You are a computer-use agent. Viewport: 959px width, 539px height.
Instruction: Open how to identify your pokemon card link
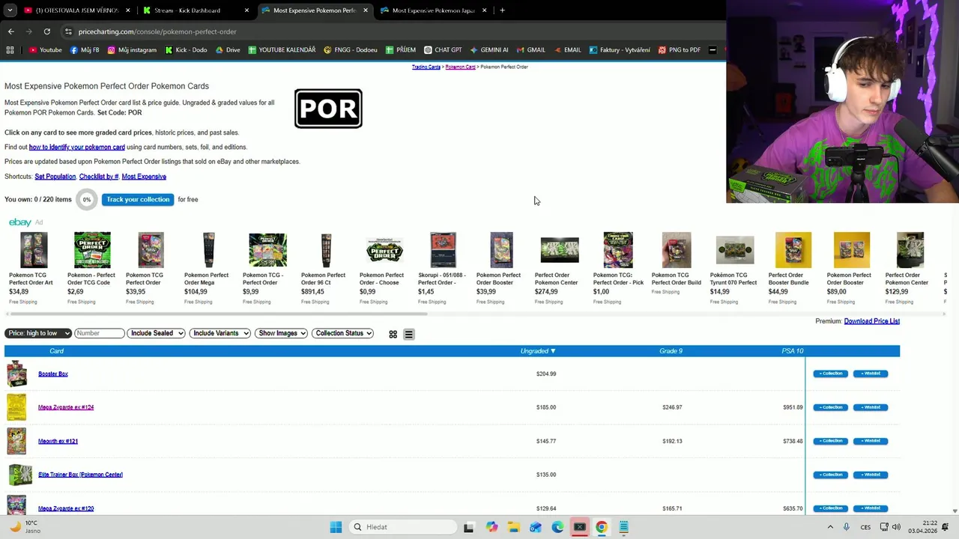coord(76,147)
